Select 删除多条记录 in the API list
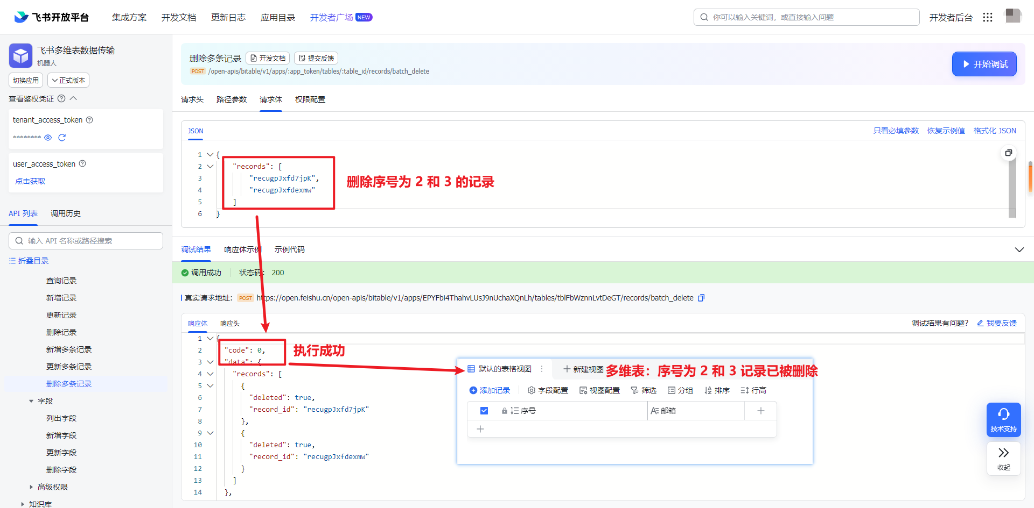Viewport: 1034px width, 508px height. point(69,384)
